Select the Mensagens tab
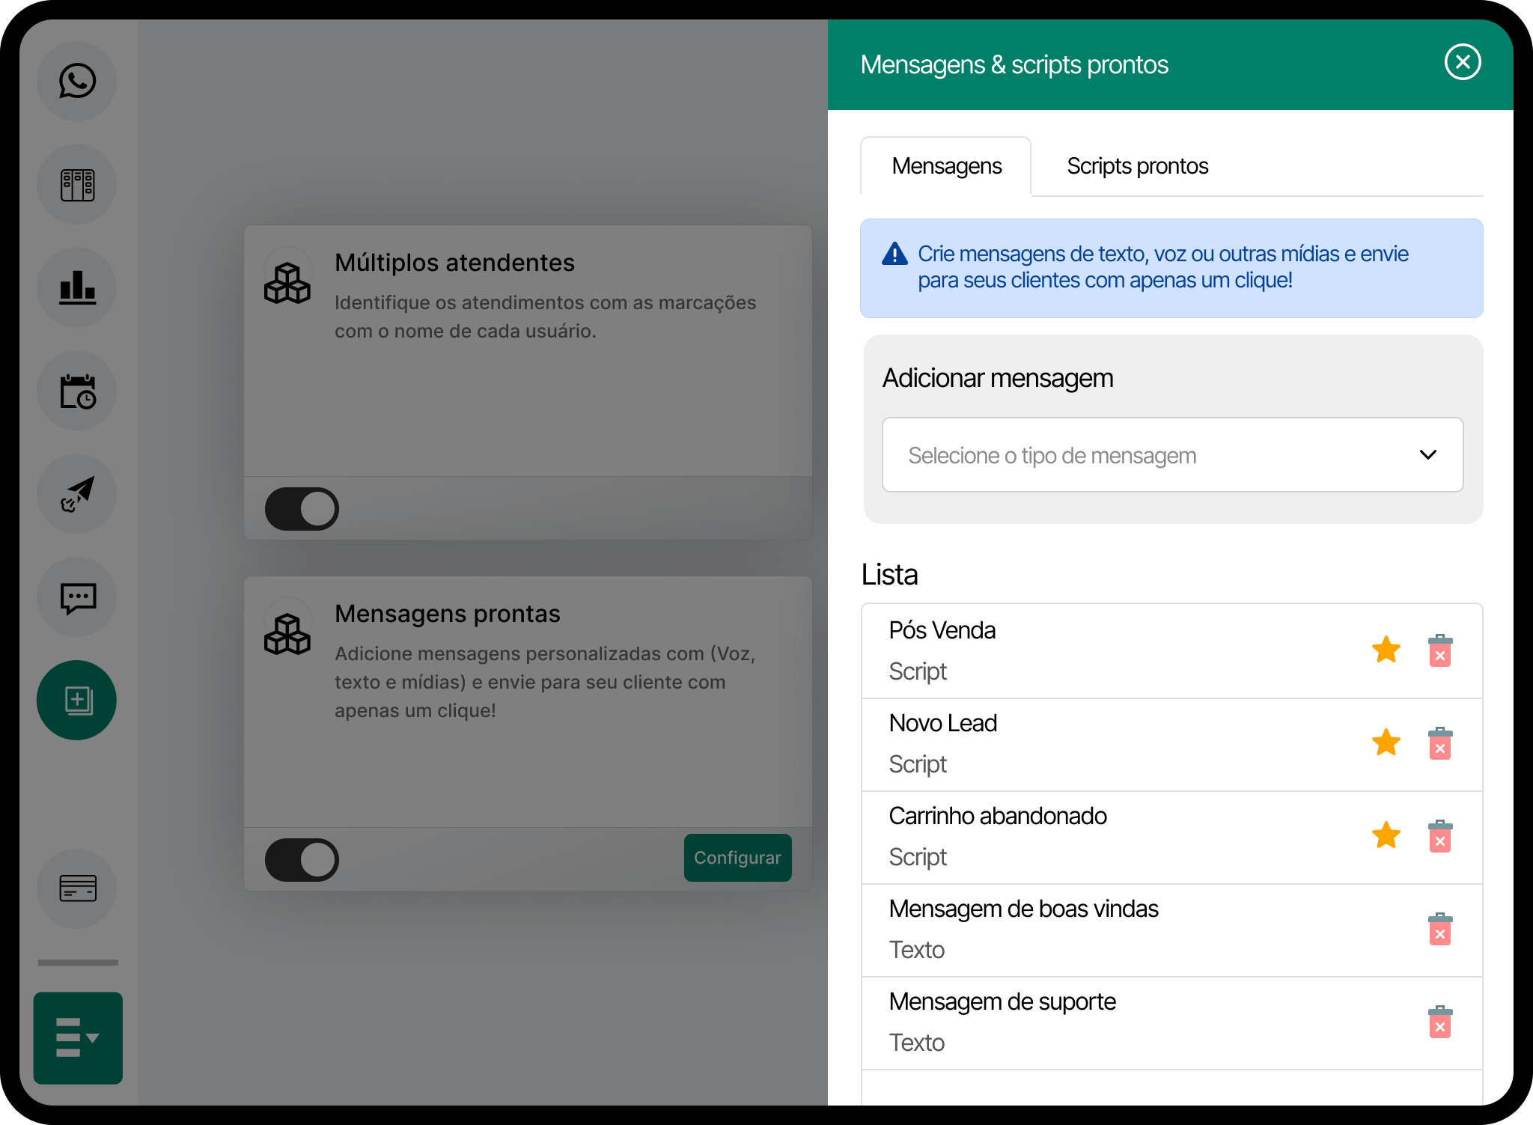The image size is (1533, 1125). 945,165
